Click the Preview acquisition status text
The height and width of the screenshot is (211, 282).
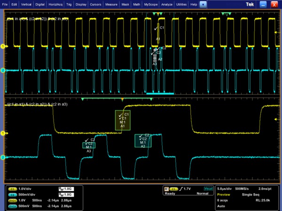click(224, 194)
